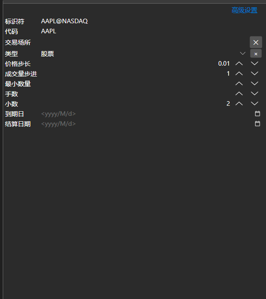Click the 价格步长 value 0.01

coord(224,63)
